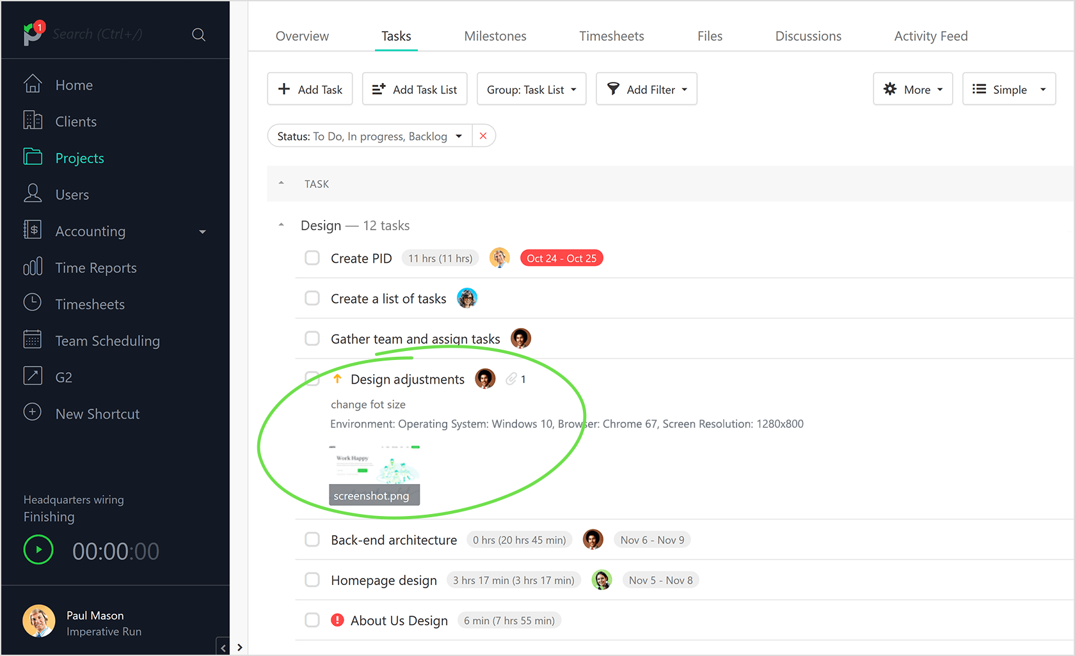Click the Time Reports bar chart icon
Screen dimensions: 1075x656
(x=33, y=267)
